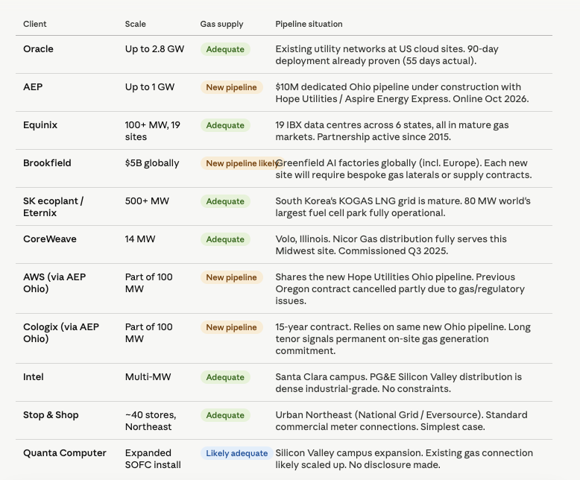Click the 'South Korea's KOGAS LNG grid' description
Screen dimensions: 580x480
403,206
